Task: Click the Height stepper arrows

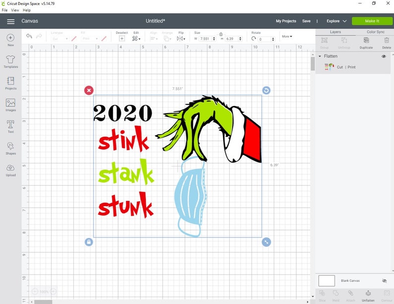Action: pos(240,39)
